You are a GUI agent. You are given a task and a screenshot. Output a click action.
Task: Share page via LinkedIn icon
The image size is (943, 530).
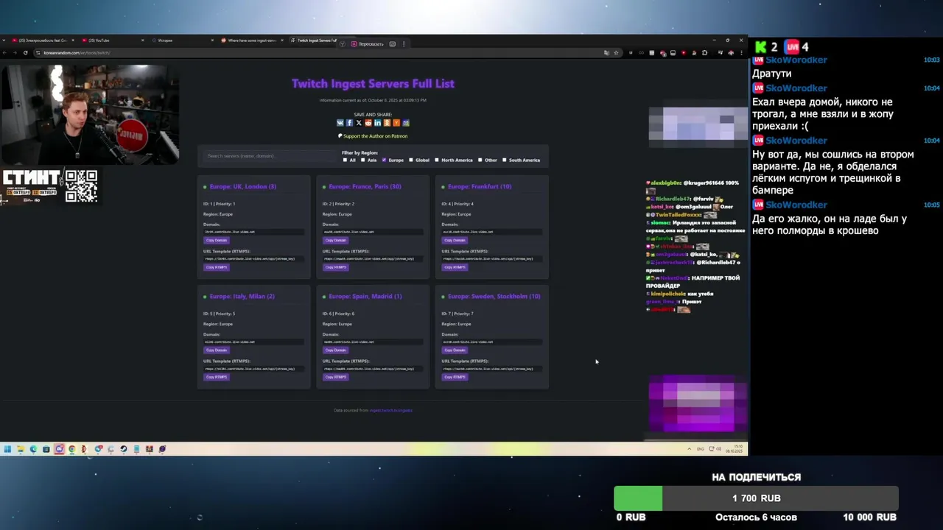[x=378, y=123]
